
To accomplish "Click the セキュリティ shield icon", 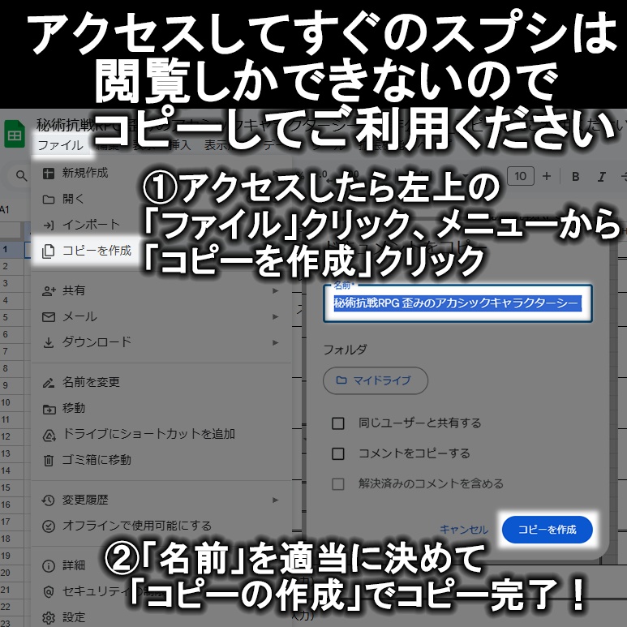I will (49, 592).
